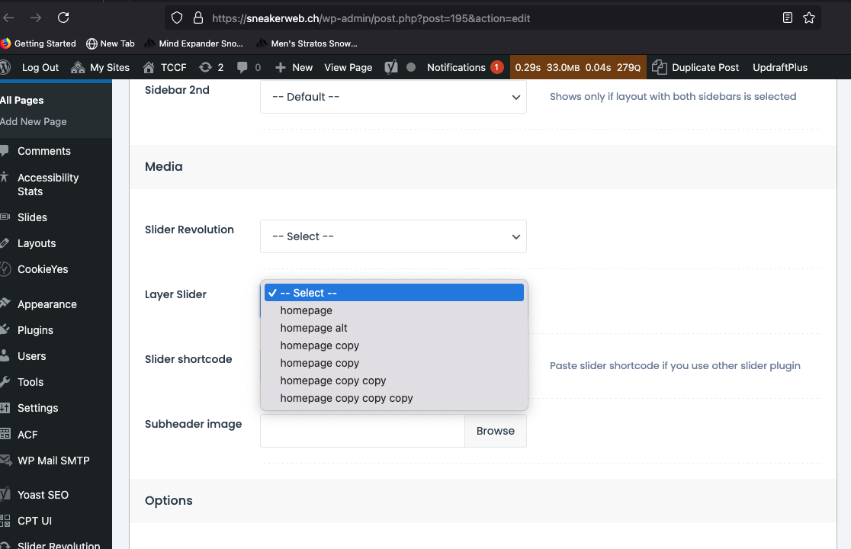This screenshot has width=851, height=549.
Task: Open the Yoast SEO sidebar menu
Action: [43, 495]
